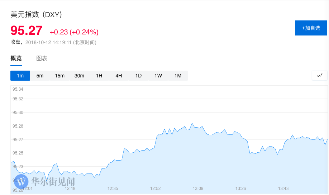Image resolution: width=329 pixels, height=195 pixels.
Task: Switch to the 图表 chart tab
Action: 42,58
